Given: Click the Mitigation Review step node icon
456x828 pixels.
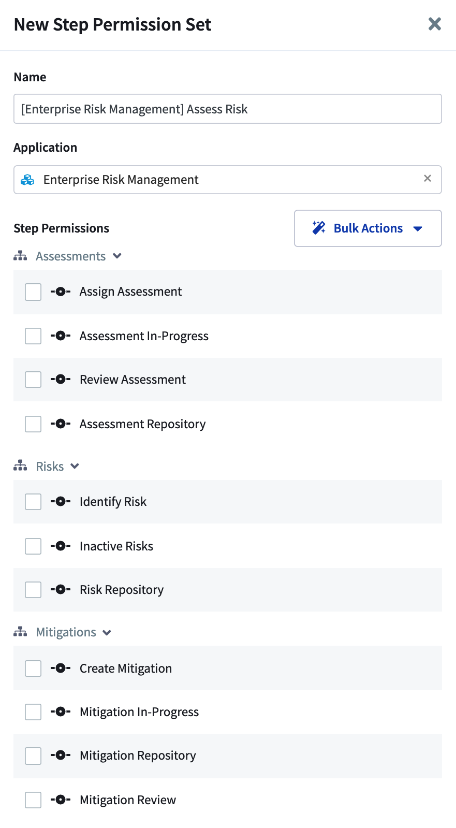Looking at the screenshot, I should pyautogui.click(x=60, y=800).
